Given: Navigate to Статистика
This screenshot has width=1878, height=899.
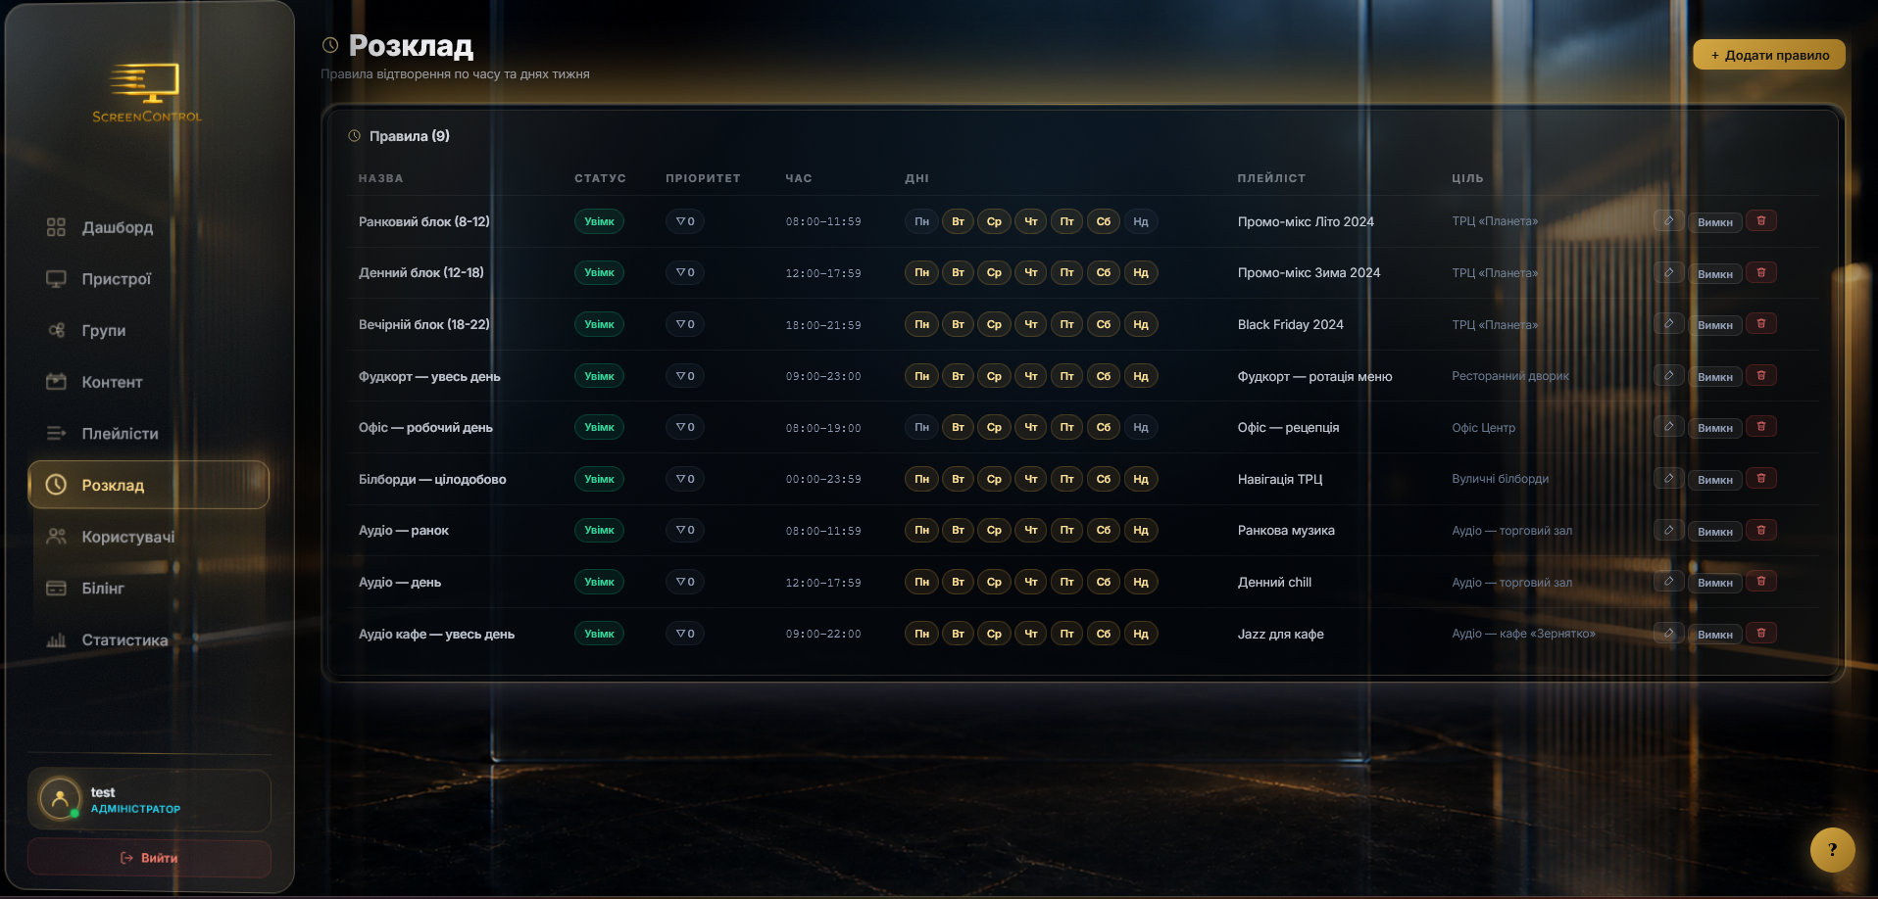Looking at the screenshot, I should (148, 639).
